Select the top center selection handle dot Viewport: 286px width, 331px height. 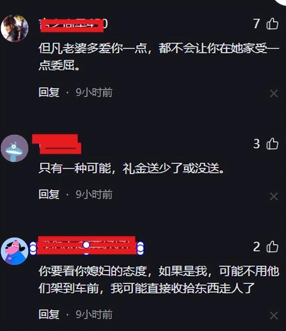pos(86,245)
